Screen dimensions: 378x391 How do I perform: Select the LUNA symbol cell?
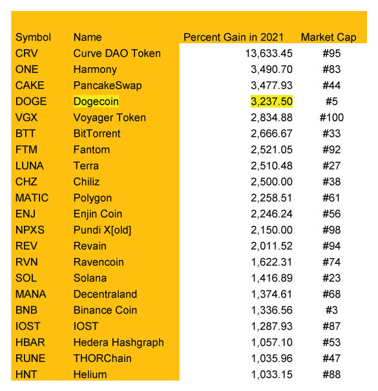point(30,166)
